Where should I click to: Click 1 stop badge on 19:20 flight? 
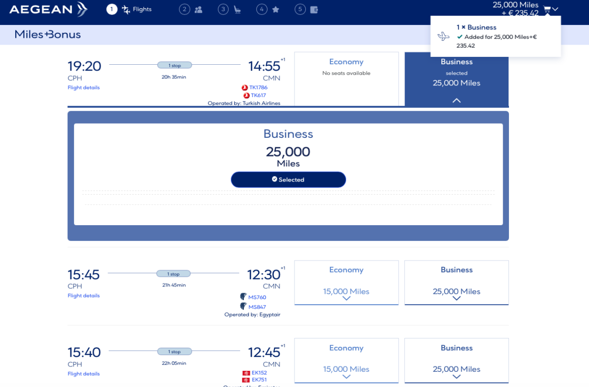click(174, 65)
